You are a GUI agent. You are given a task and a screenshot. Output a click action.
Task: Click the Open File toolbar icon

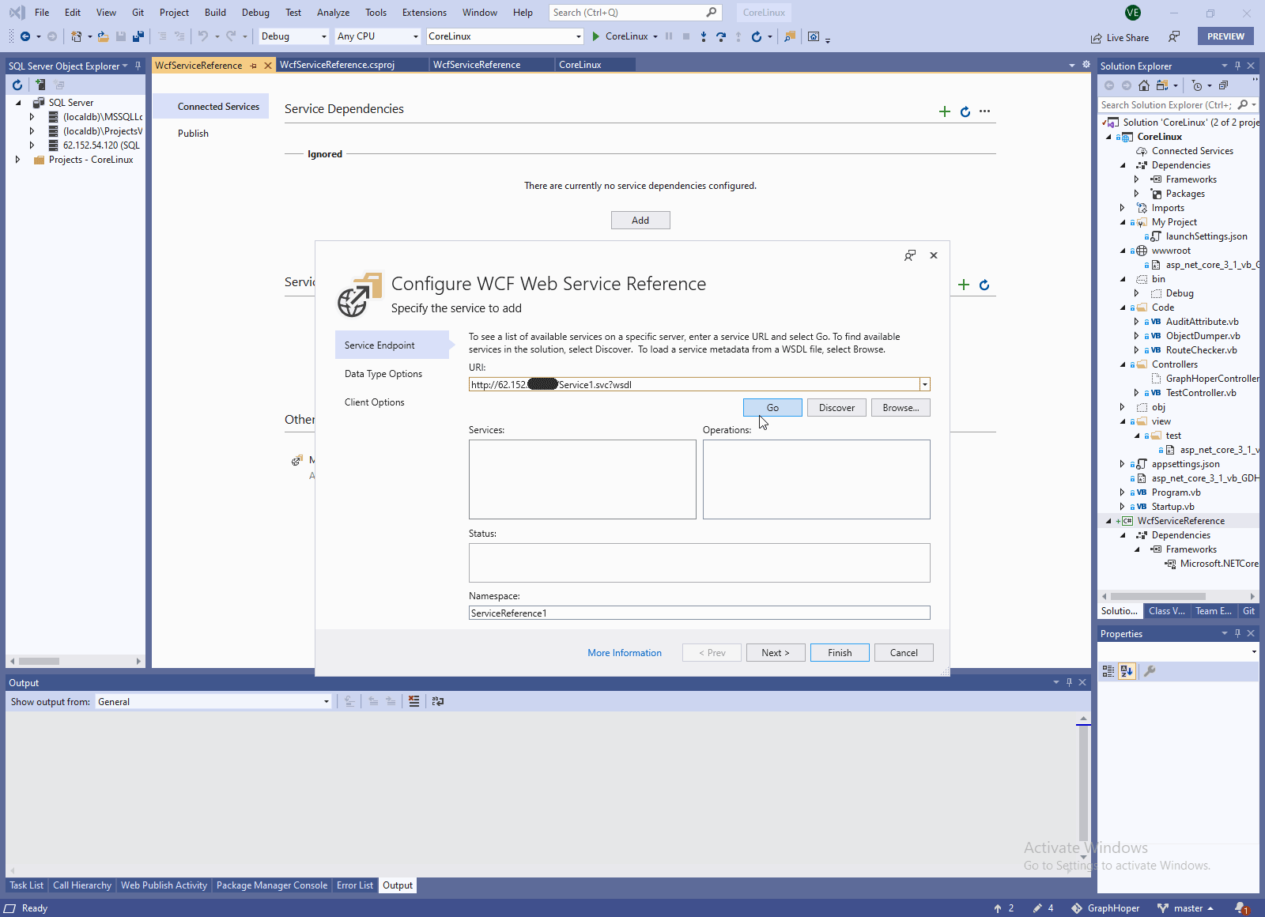(103, 36)
